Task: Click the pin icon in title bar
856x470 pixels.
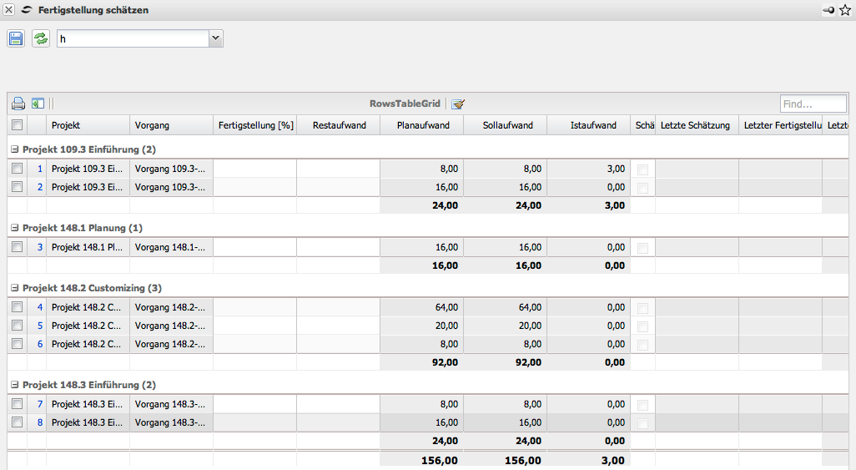Action: point(828,10)
